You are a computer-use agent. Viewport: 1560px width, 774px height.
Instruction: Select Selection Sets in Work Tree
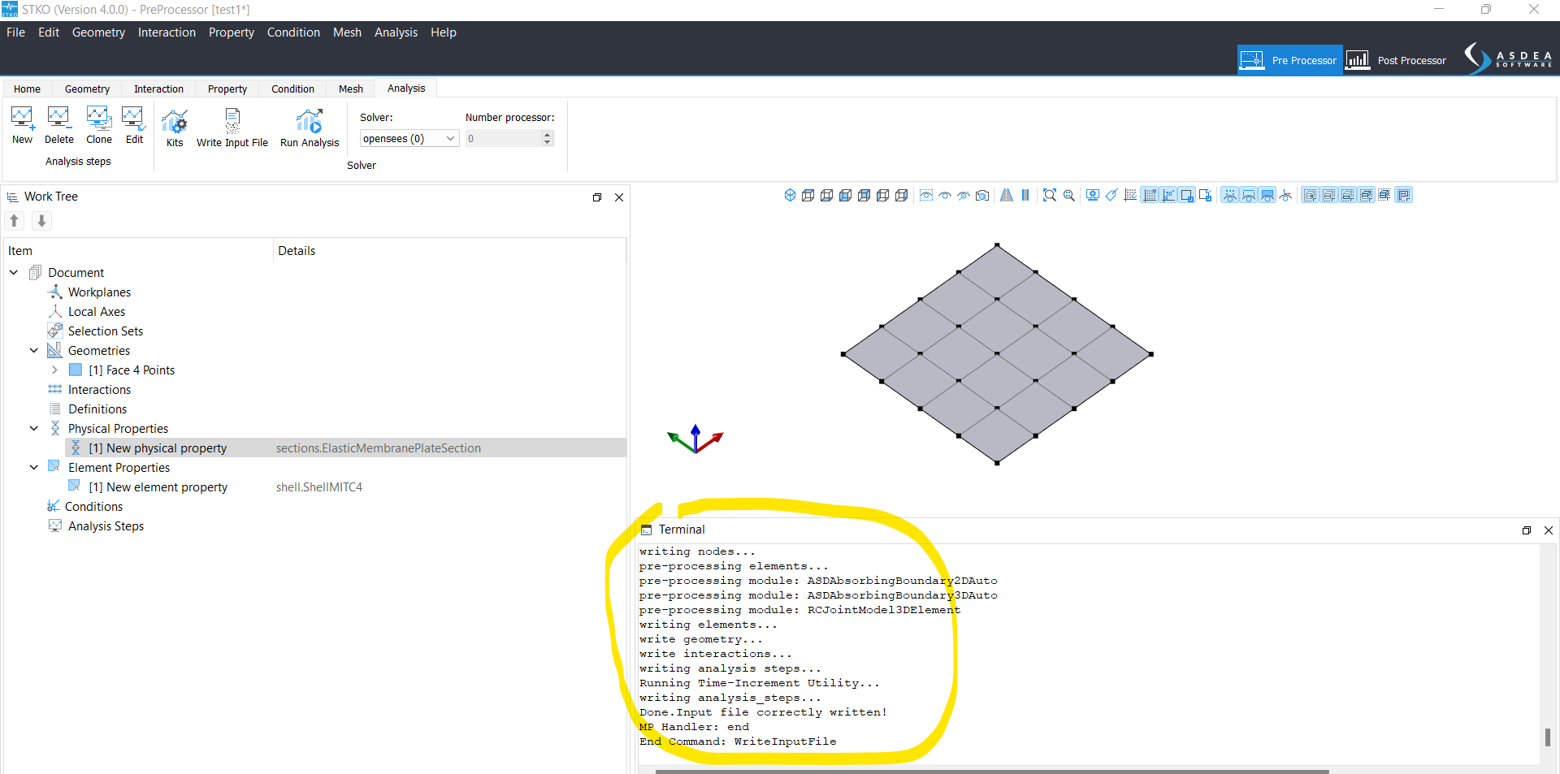coord(105,331)
